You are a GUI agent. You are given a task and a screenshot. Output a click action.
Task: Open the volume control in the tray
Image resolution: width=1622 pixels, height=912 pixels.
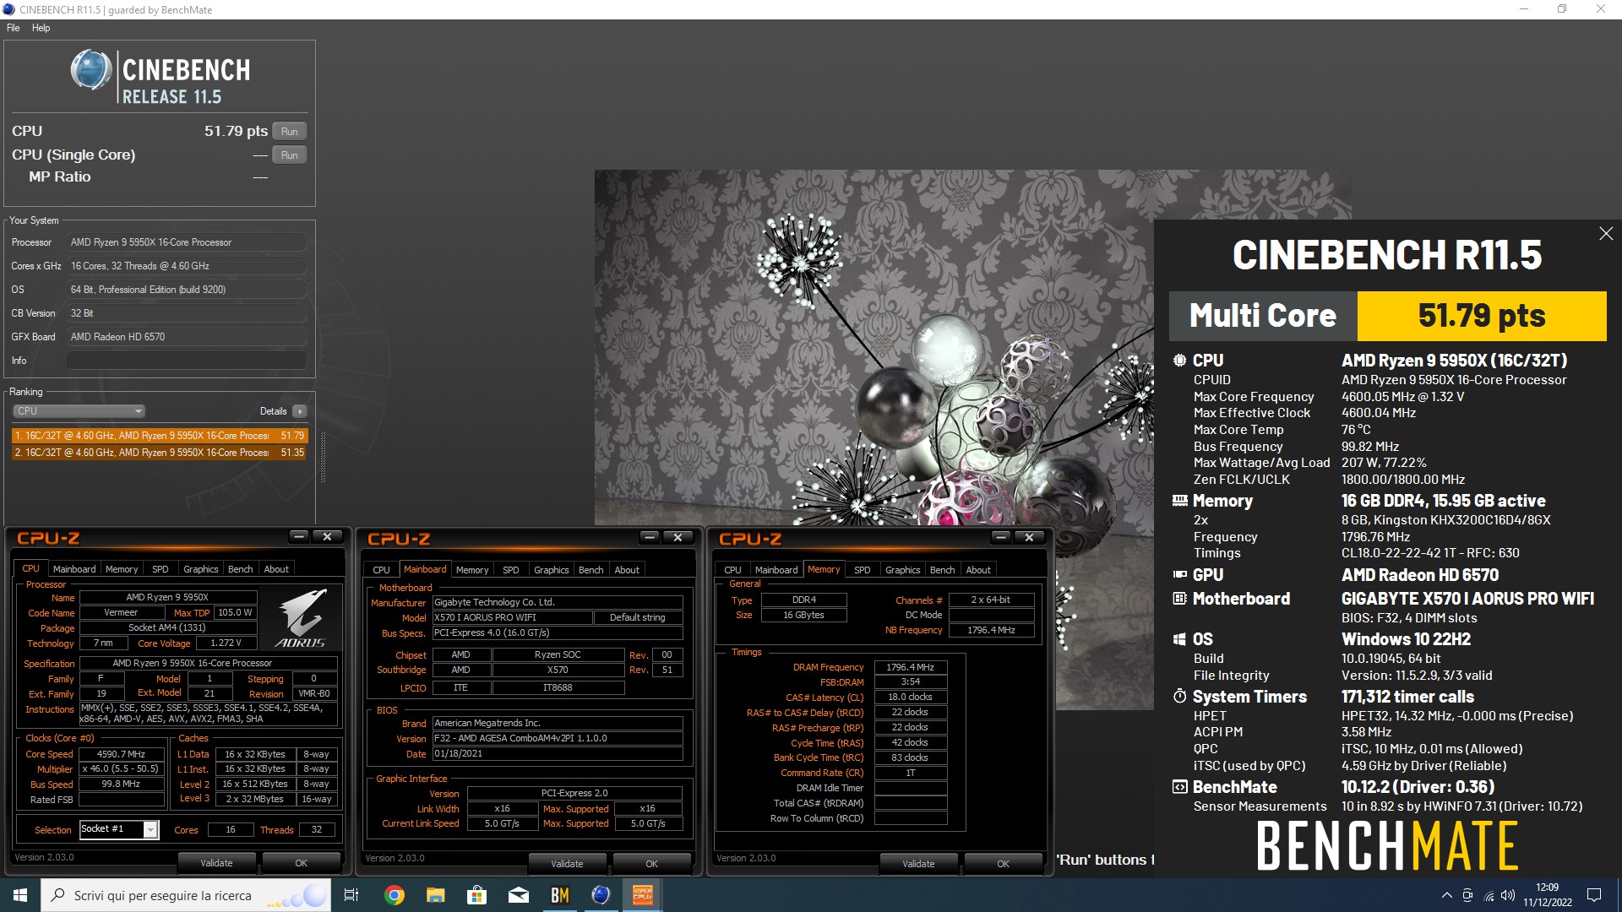[1508, 895]
